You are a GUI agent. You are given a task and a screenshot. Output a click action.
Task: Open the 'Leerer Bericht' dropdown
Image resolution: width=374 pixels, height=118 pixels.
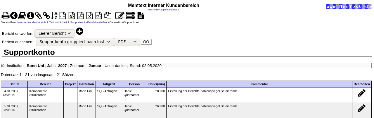(x=54, y=34)
